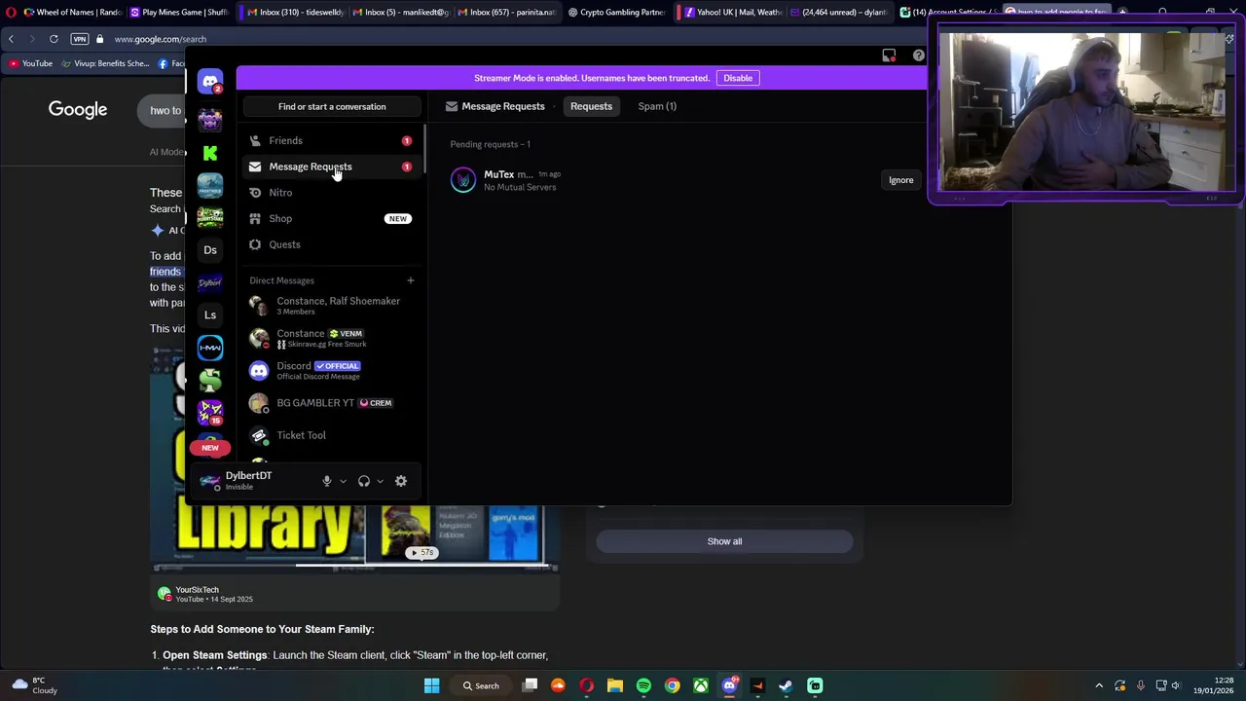Click MuTex avatar in pending requests
1246x701 pixels.
pyautogui.click(x=463, y=180)
